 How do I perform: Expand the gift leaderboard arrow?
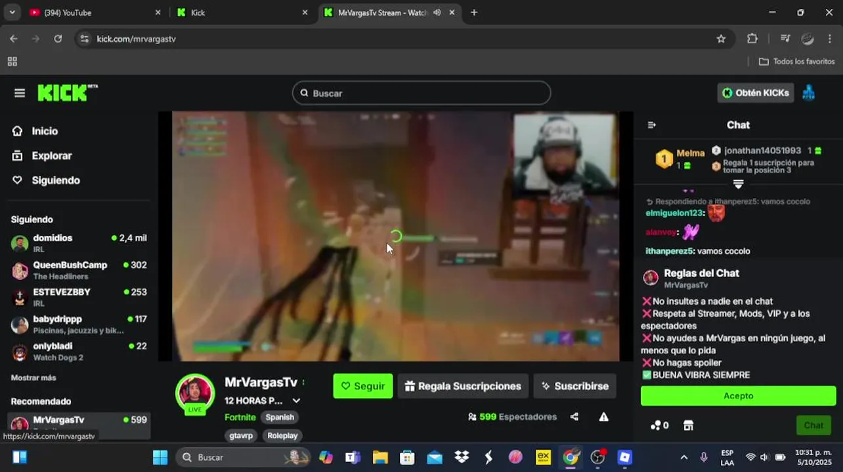pyautogui.click(x=738, y=184)
